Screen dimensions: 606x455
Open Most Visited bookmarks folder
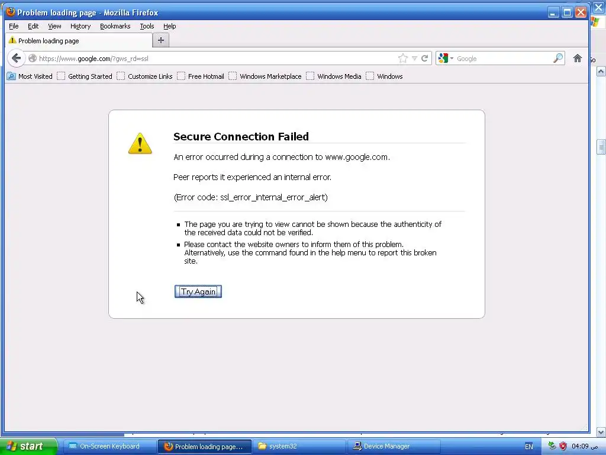click(30, 76)
